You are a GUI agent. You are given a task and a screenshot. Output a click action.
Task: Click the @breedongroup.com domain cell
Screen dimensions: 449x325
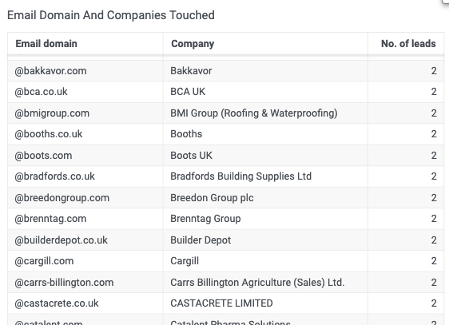pyautogui.click(x=85, y=198)
